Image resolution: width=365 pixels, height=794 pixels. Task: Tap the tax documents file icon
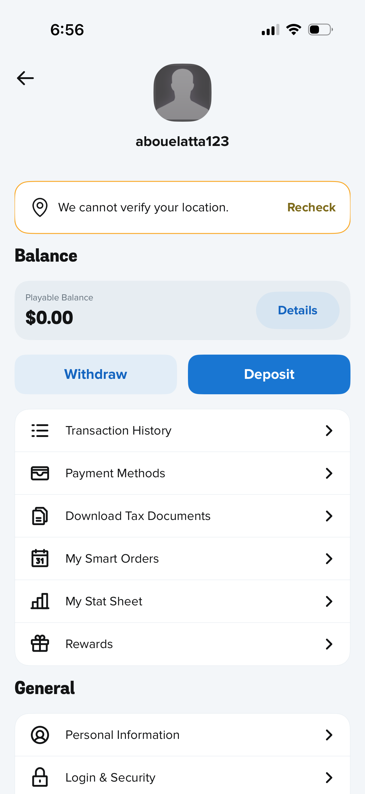click(x=40, y=516)
